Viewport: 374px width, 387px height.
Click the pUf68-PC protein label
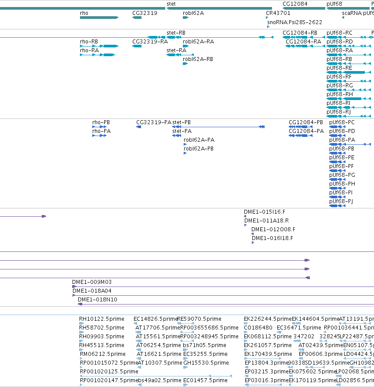click(x=342, y=122)
